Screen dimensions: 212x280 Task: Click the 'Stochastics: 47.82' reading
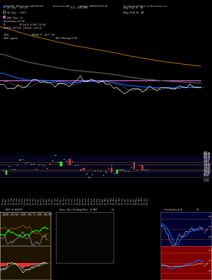click(14, 21)
